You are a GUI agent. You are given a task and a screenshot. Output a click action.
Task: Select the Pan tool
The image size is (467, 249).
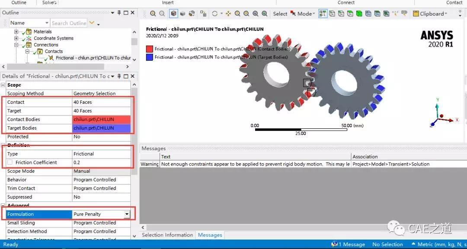(x=228, y=13)
